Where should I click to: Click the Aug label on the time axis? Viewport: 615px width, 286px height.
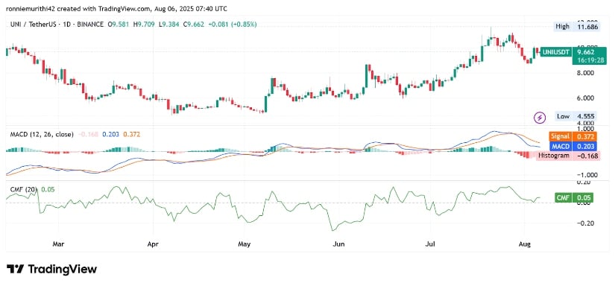(x=524, y=244)
